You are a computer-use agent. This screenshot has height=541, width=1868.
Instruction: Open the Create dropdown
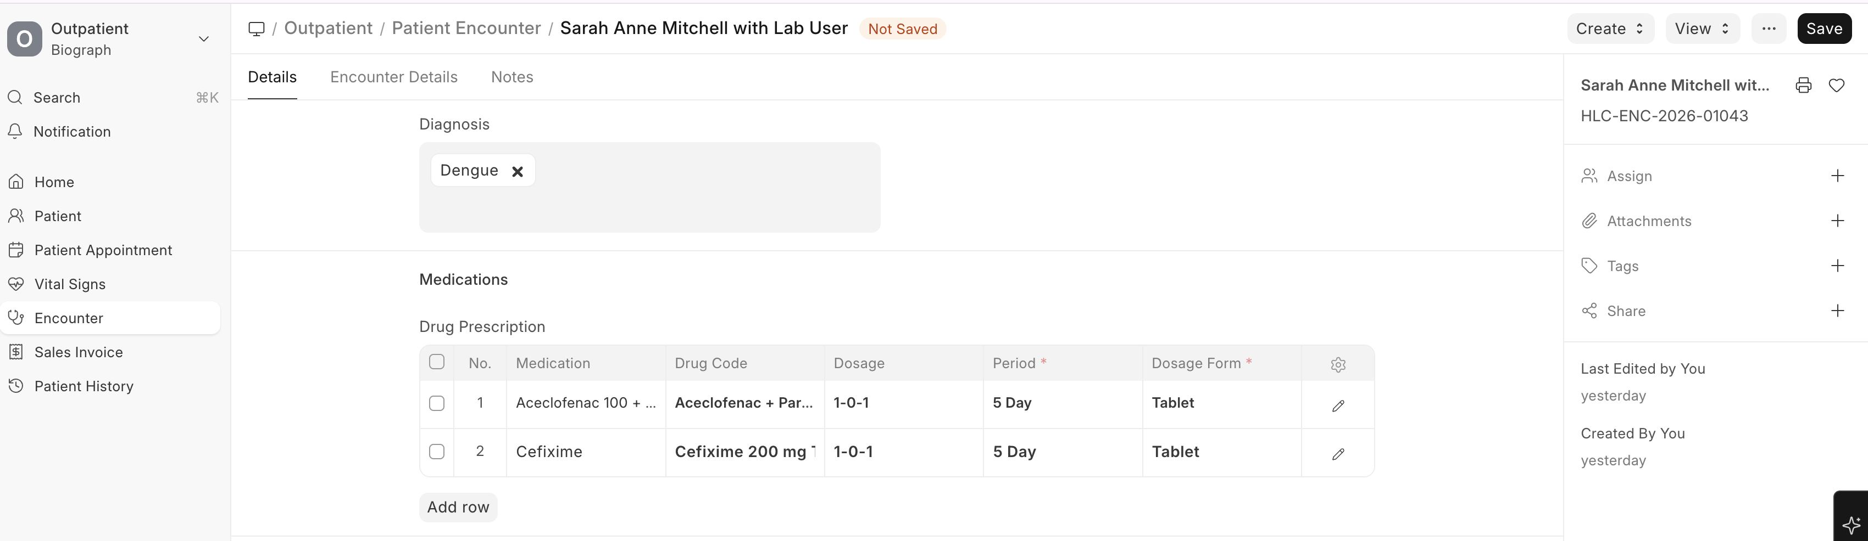tap(1609, 29)
